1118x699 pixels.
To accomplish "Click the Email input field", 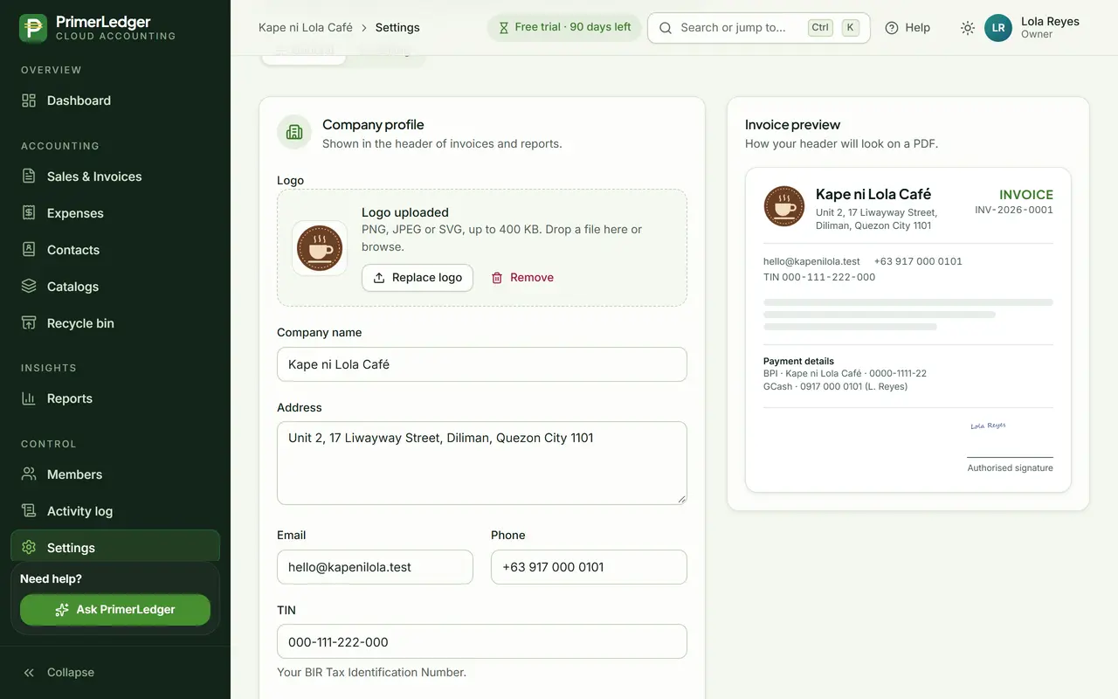I will (x=375, y=567).
